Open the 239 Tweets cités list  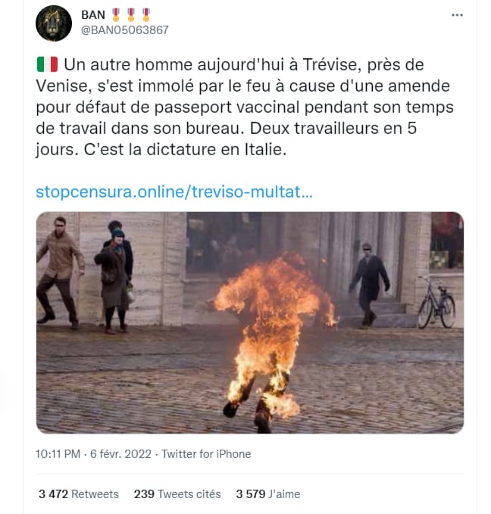coord(177,494)
